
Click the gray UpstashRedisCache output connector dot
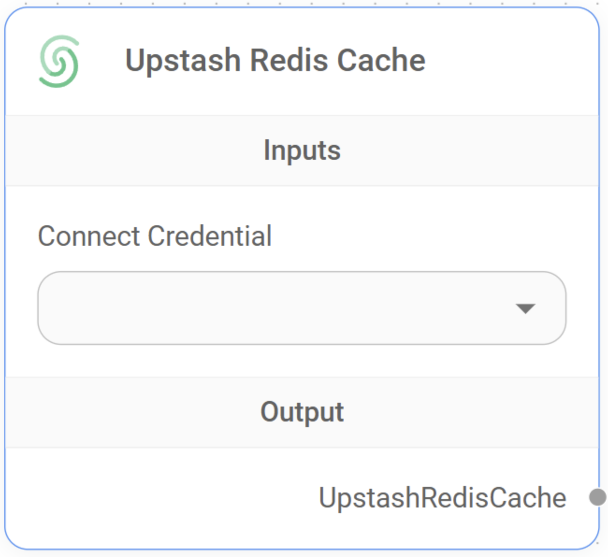point(598,497)
